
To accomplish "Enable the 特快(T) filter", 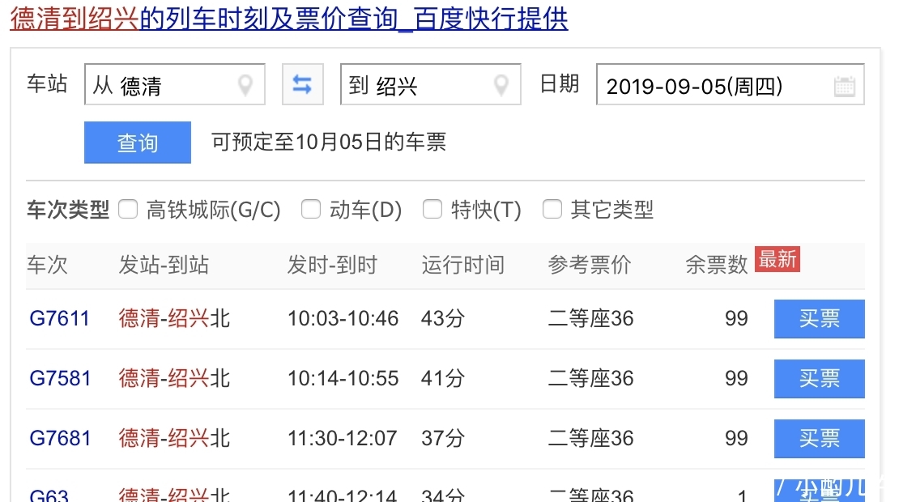I will 432,209.
